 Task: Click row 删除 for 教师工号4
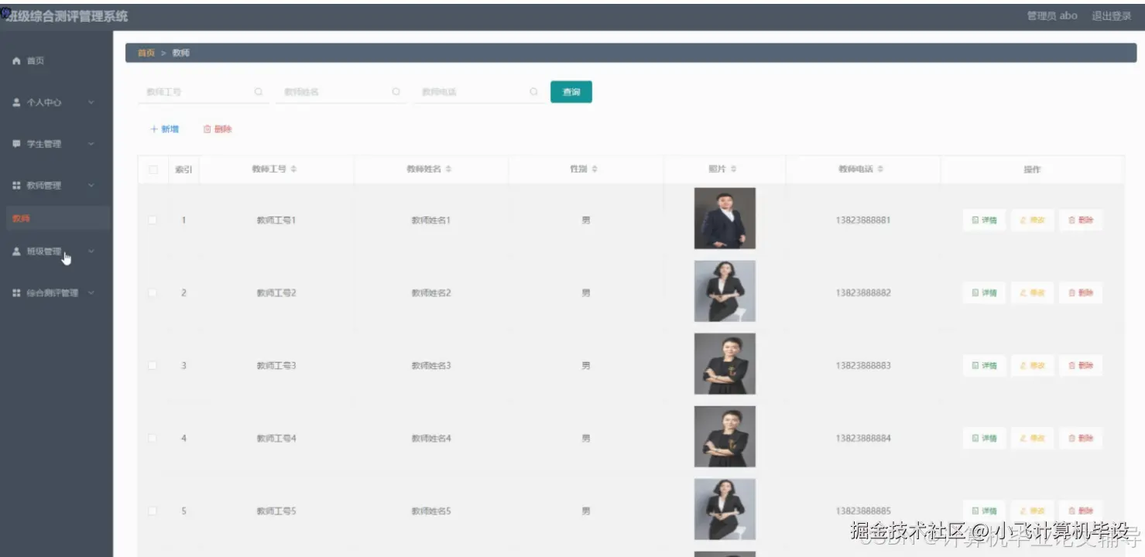pyautogui.click(x=1081, y=439)
